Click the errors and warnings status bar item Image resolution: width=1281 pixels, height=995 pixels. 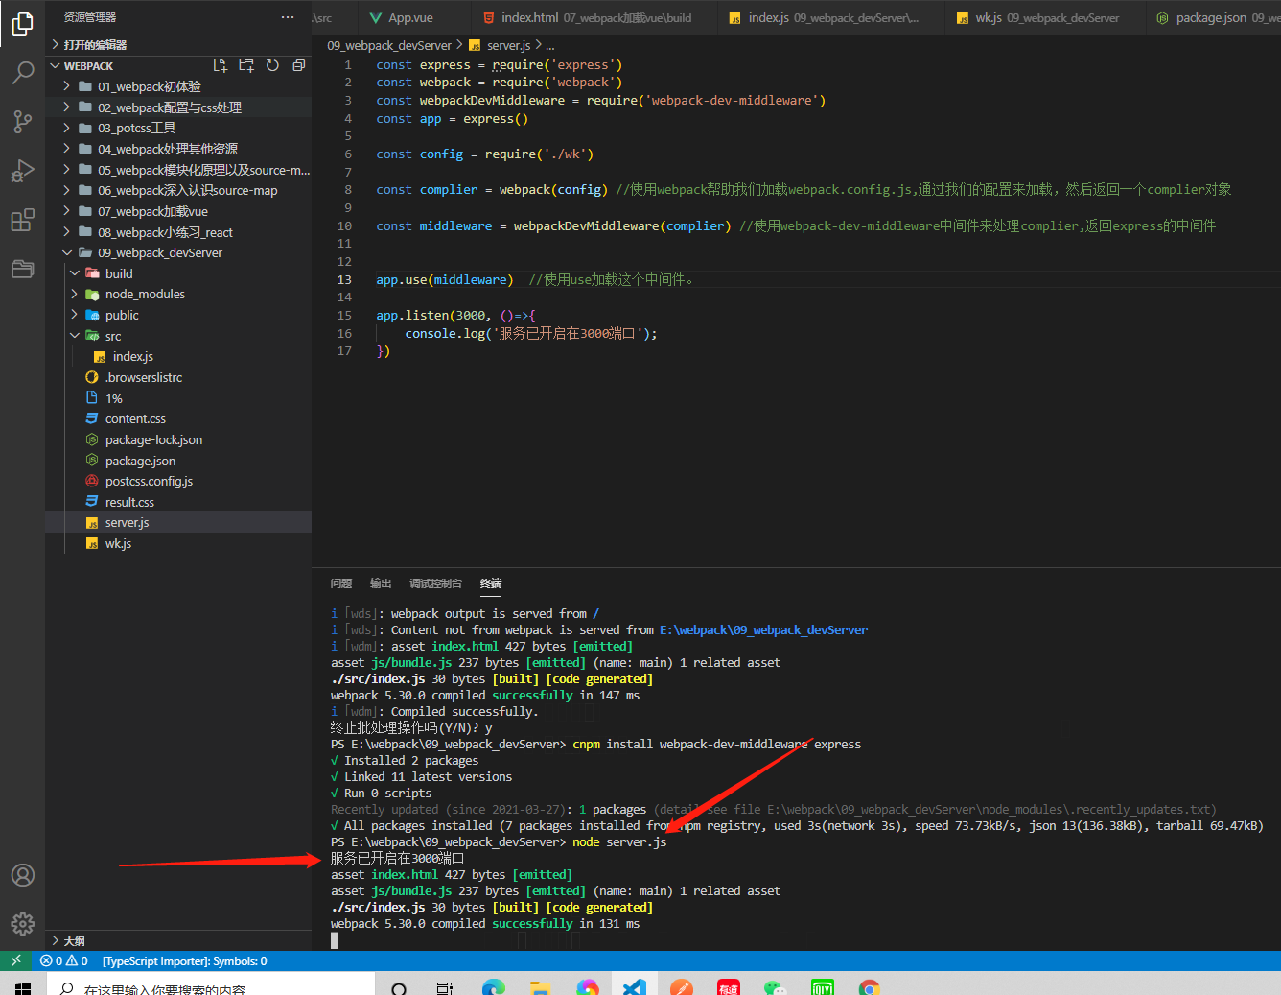(x=64, y=960)
